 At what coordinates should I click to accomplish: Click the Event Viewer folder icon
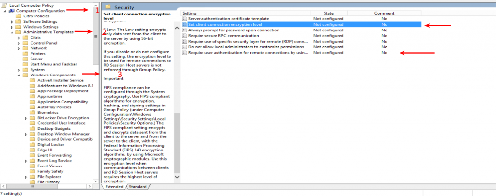point(32,166)
